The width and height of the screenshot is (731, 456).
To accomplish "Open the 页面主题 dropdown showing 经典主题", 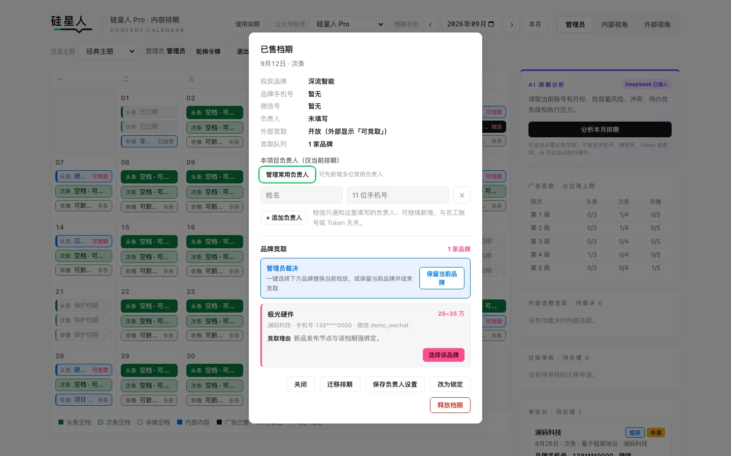I will pyautogui.click(x=108, y=51).
